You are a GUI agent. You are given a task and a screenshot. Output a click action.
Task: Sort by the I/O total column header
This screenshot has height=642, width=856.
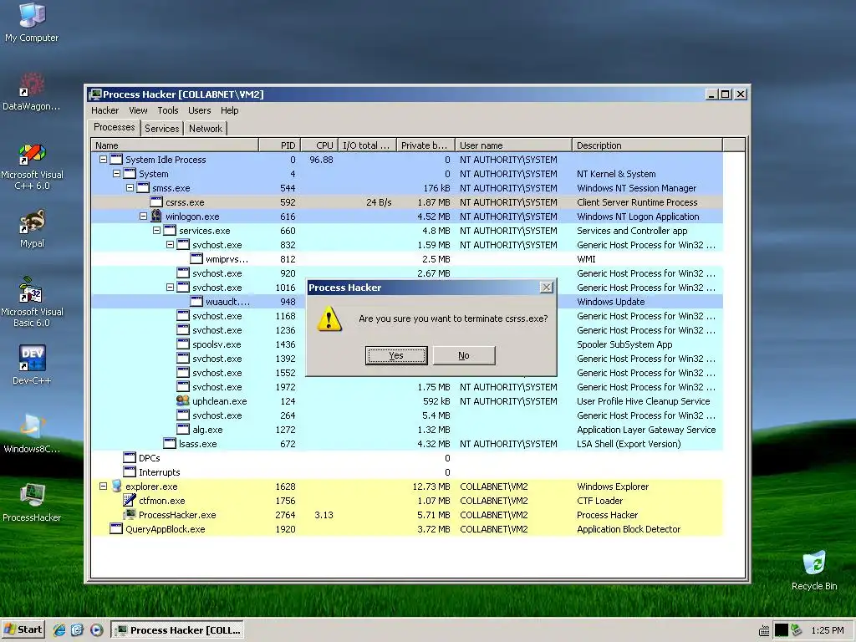coord(367,145)
